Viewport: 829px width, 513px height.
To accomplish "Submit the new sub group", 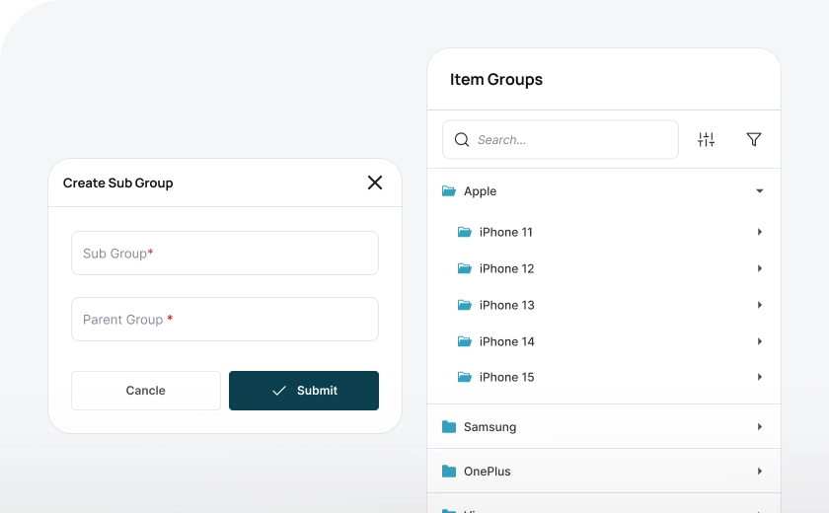I will click(x=304, y=391).
